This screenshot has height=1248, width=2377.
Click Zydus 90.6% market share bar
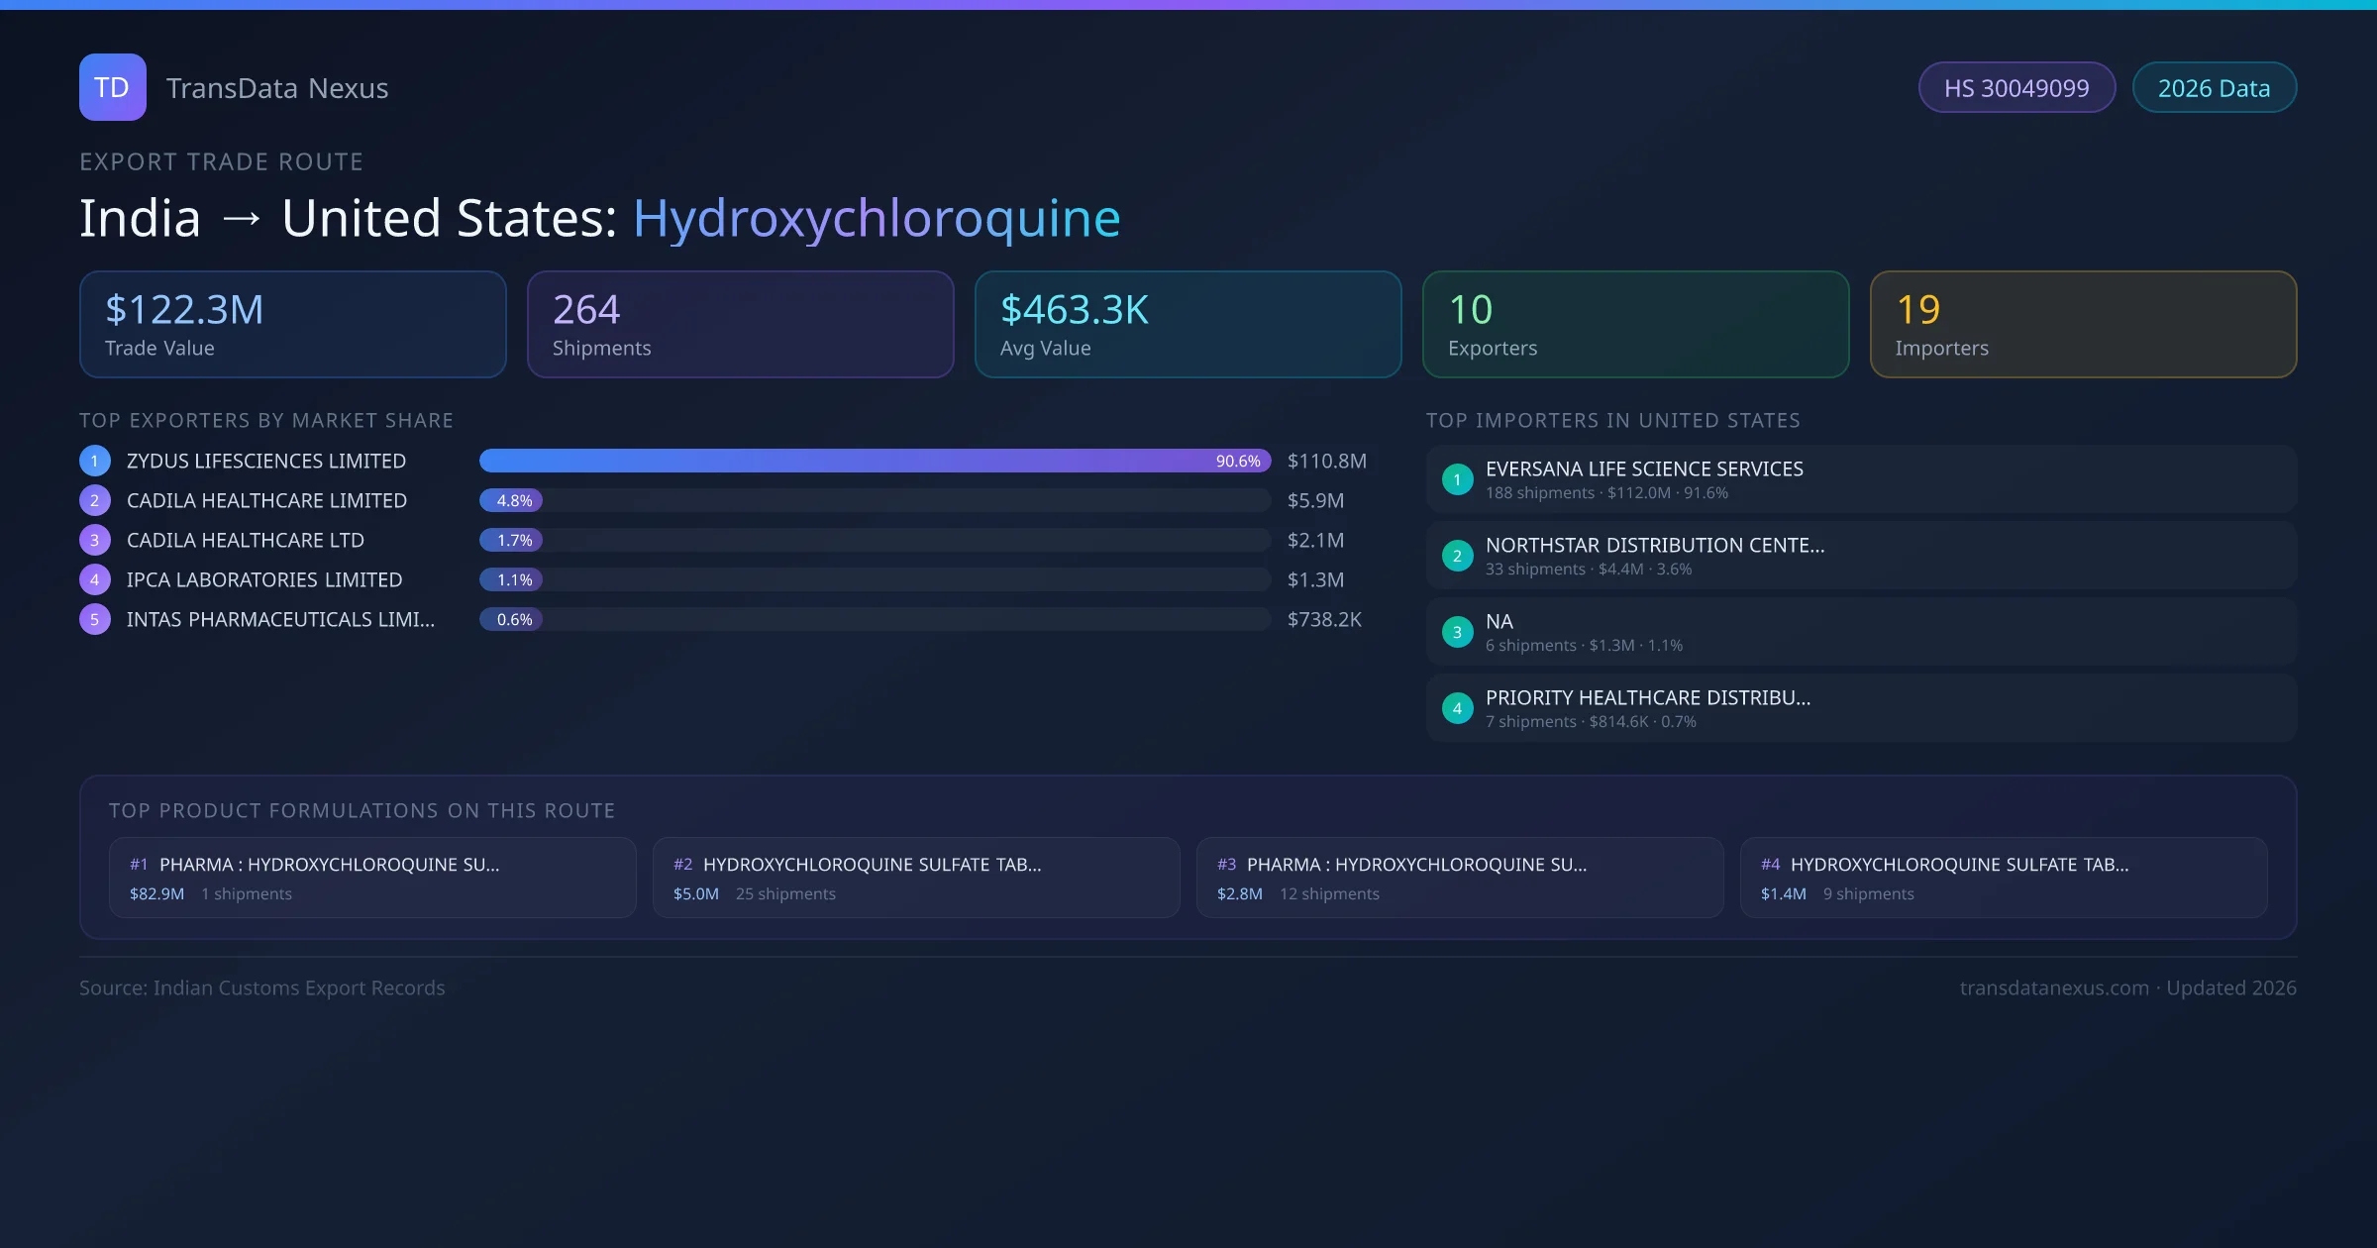click(874, 461)
